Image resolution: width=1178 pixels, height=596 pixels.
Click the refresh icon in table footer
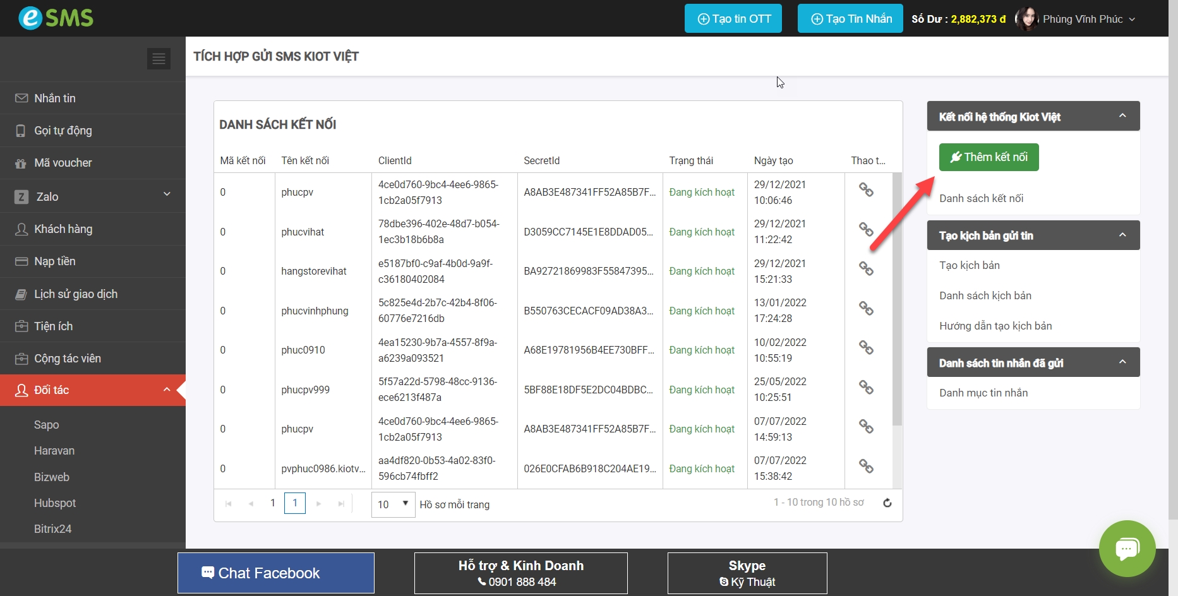tap(887, 503)
